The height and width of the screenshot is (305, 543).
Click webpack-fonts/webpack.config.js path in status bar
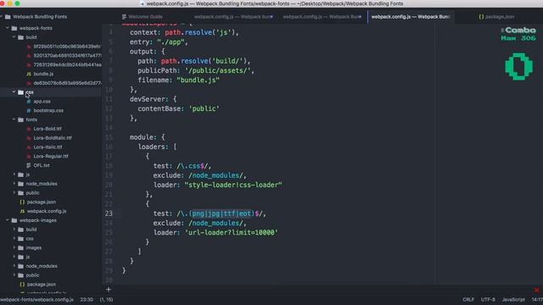(36, 299)
